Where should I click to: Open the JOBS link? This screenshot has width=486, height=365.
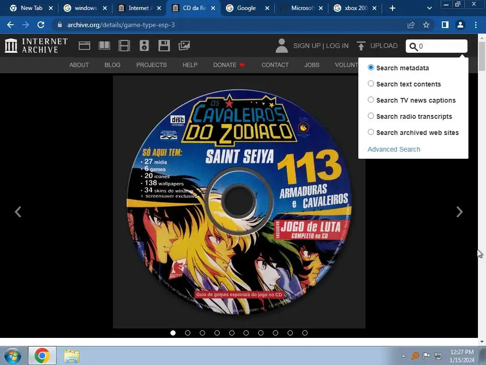(312, 65)
